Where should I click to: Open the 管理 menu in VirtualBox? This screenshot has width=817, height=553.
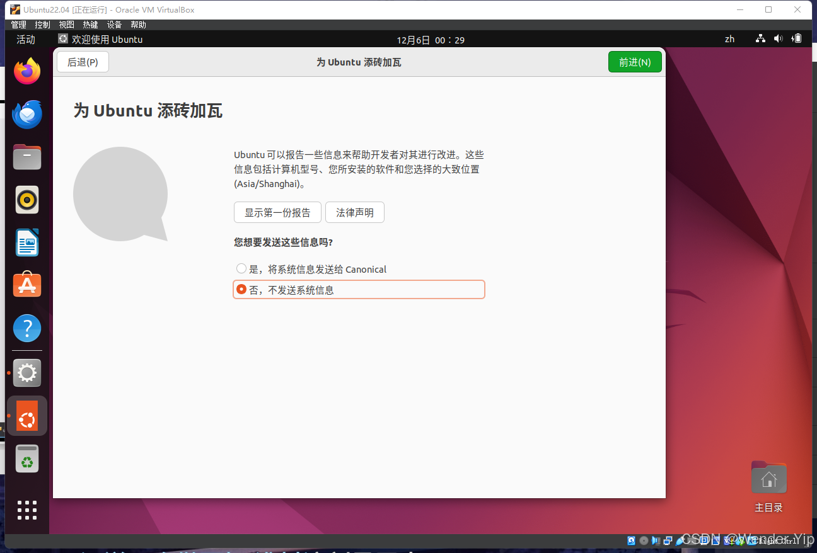tap(18, 25)
